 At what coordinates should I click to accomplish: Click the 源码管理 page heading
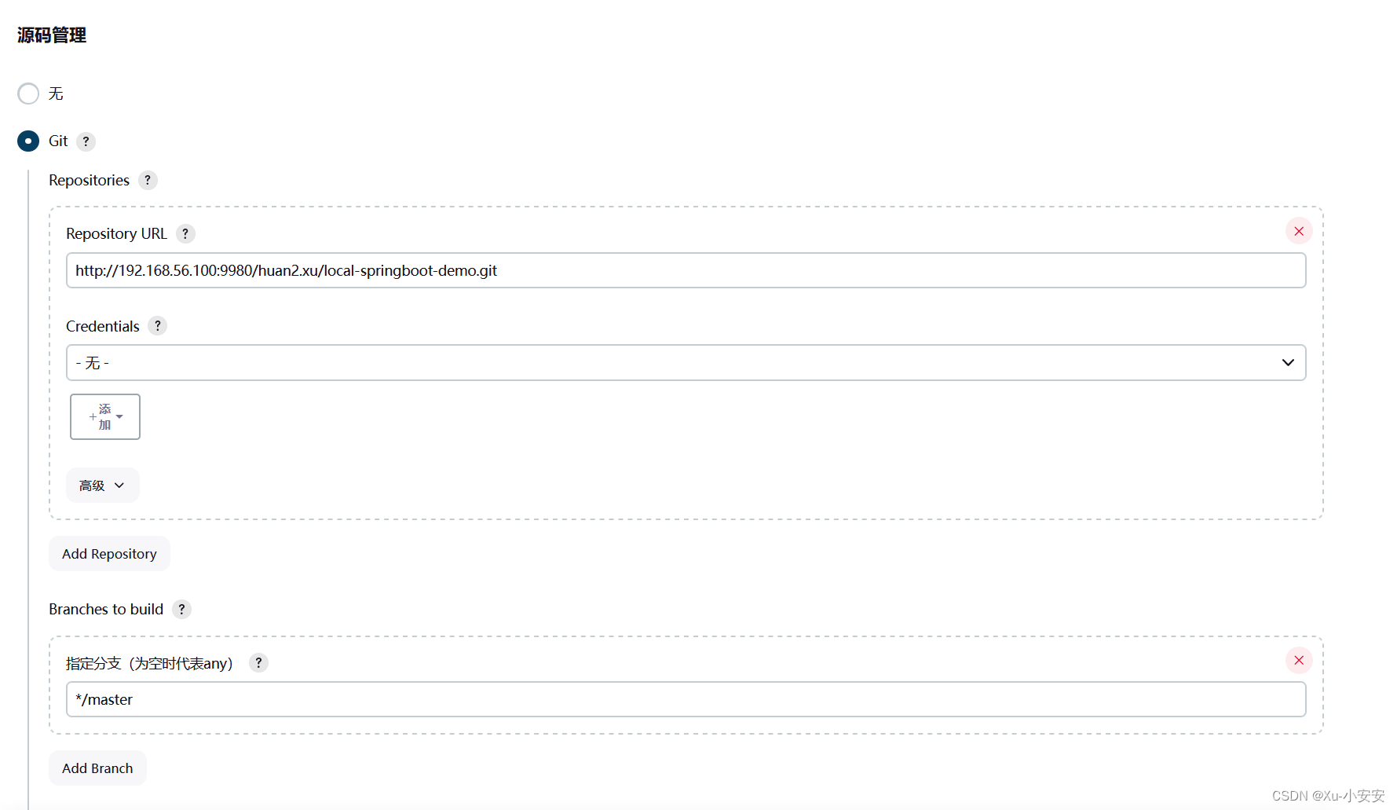[x=51, y=35]
